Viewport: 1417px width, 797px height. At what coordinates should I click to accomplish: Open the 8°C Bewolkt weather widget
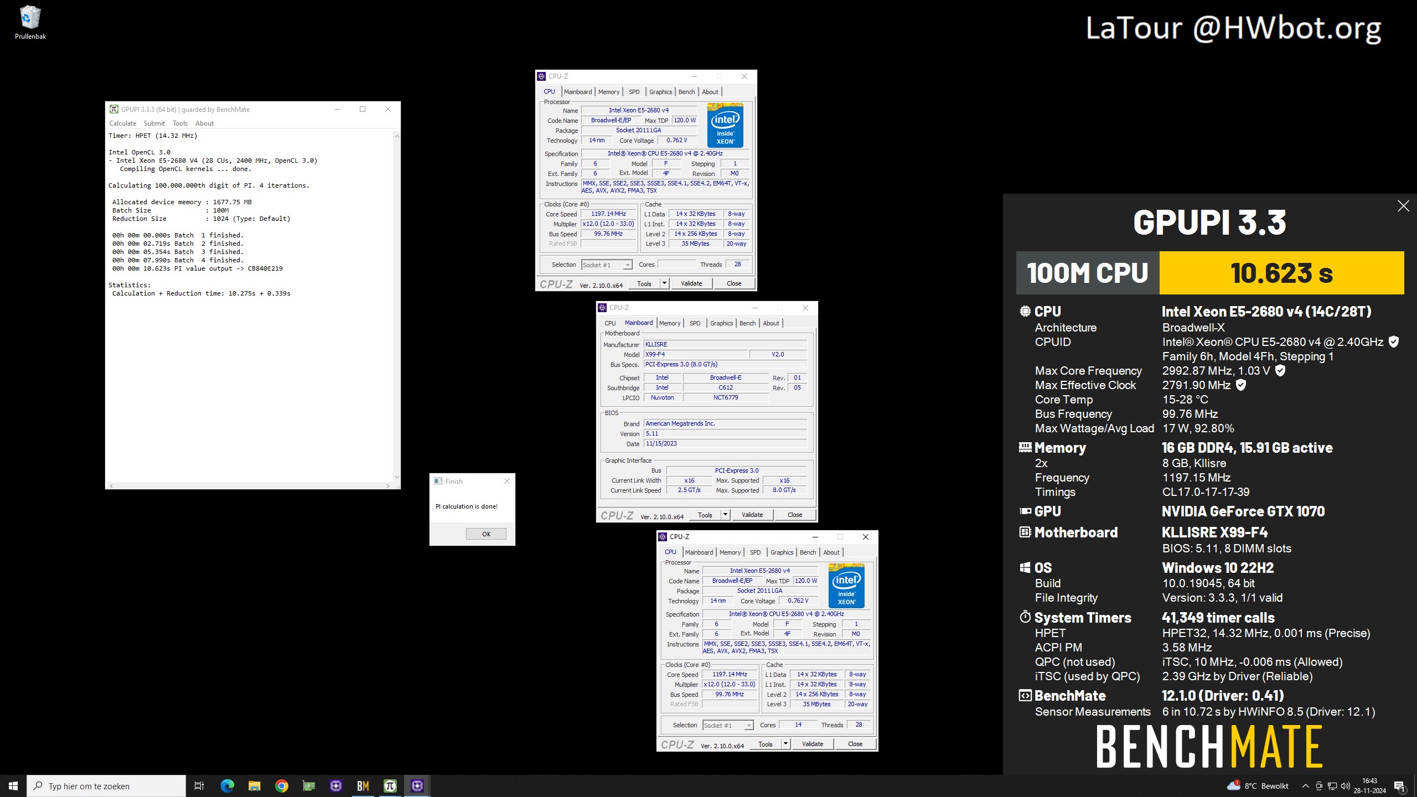coord(1258,786)
